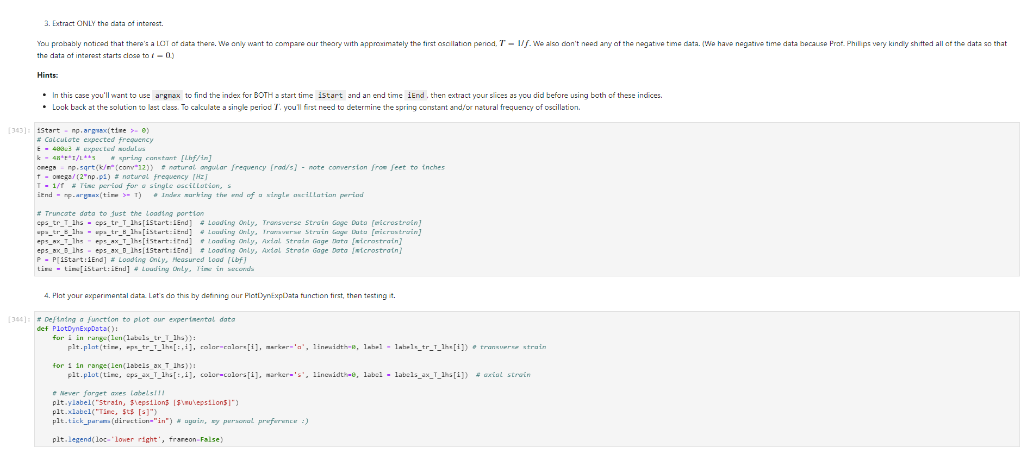Click the plt.tick_params line

tap(180, 421)
